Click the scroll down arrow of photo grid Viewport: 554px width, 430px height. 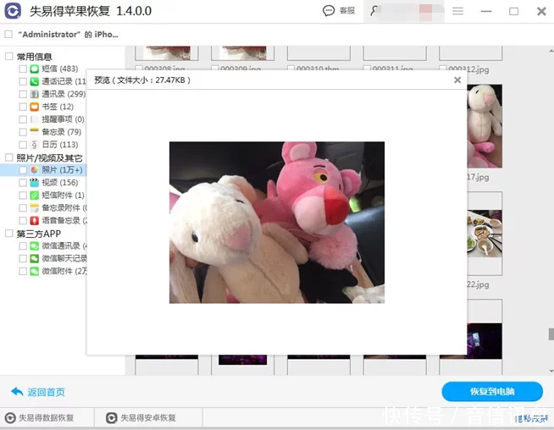[x=551, y=371]
